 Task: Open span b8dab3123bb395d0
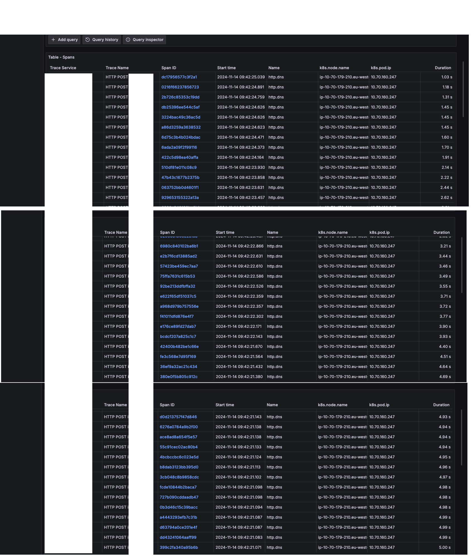pyautogui.click(x=179, y=467)
